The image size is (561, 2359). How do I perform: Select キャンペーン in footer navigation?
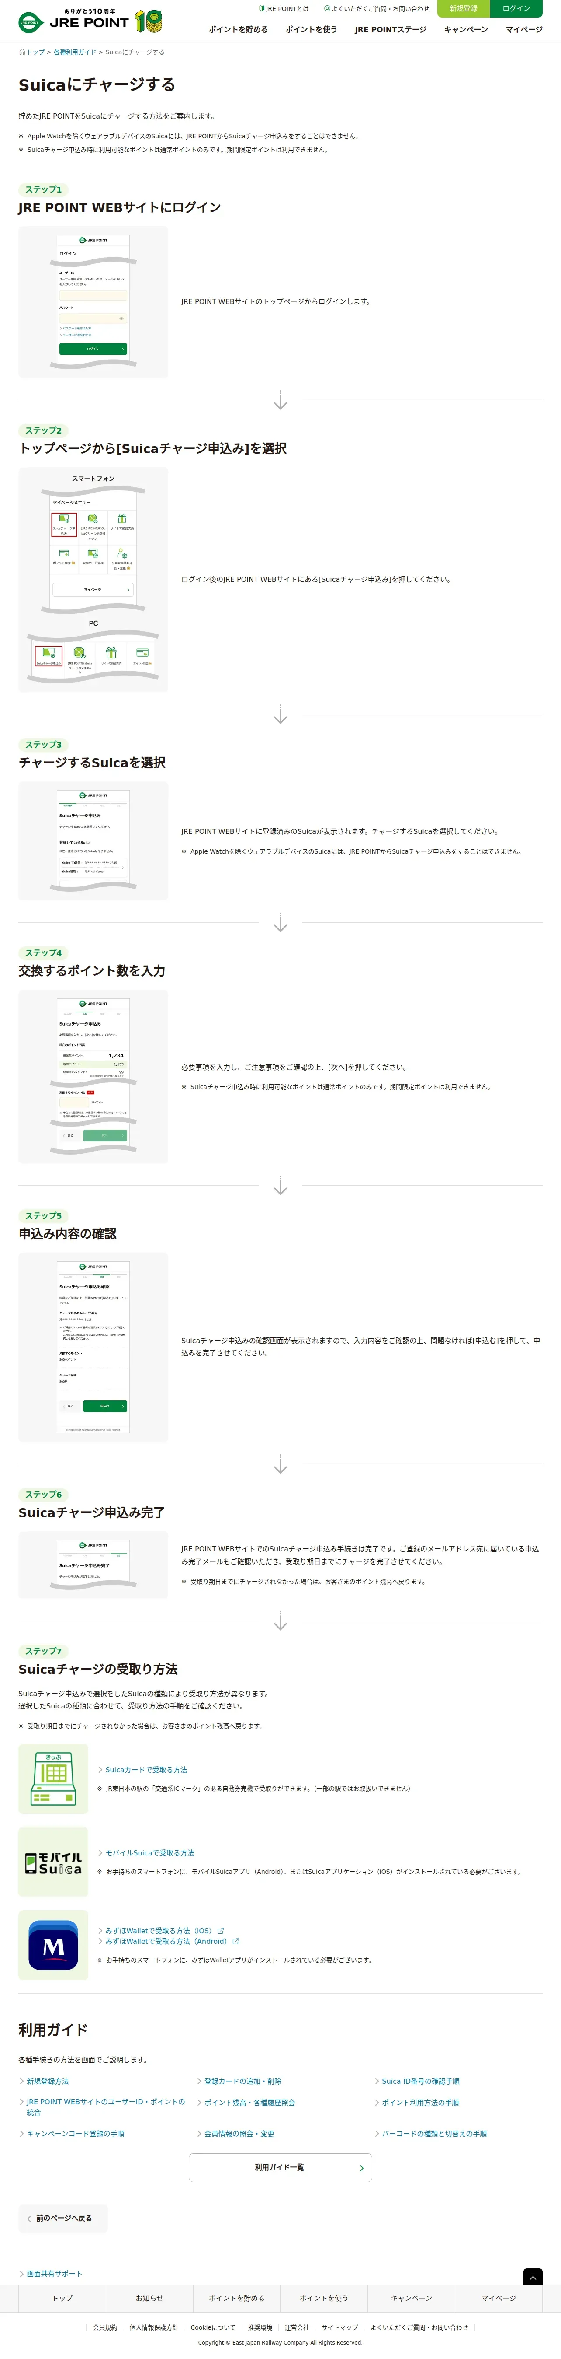click(x=411, y=2299)
